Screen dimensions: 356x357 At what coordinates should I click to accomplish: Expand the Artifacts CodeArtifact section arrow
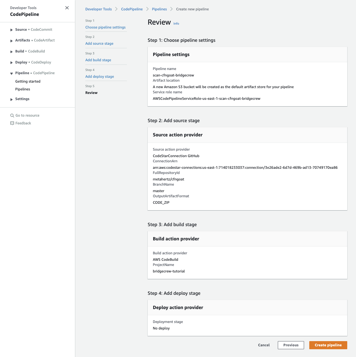11,41
